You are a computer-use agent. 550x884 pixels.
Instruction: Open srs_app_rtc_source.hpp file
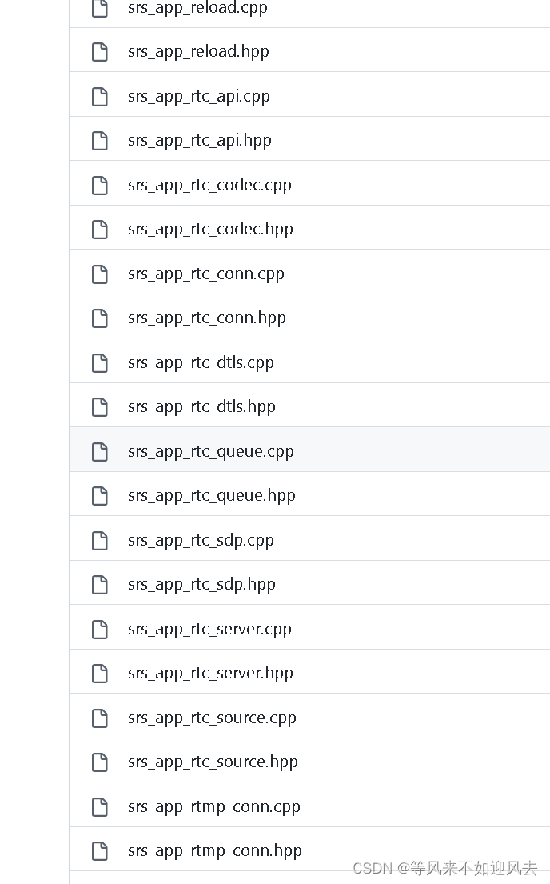tap(213, 762)
